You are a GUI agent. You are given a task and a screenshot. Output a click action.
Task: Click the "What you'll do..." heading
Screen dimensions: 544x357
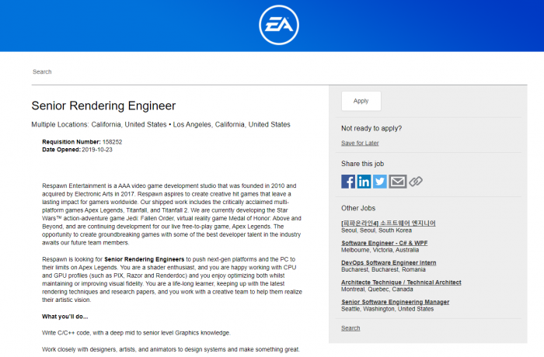click(x=65, y=317)
